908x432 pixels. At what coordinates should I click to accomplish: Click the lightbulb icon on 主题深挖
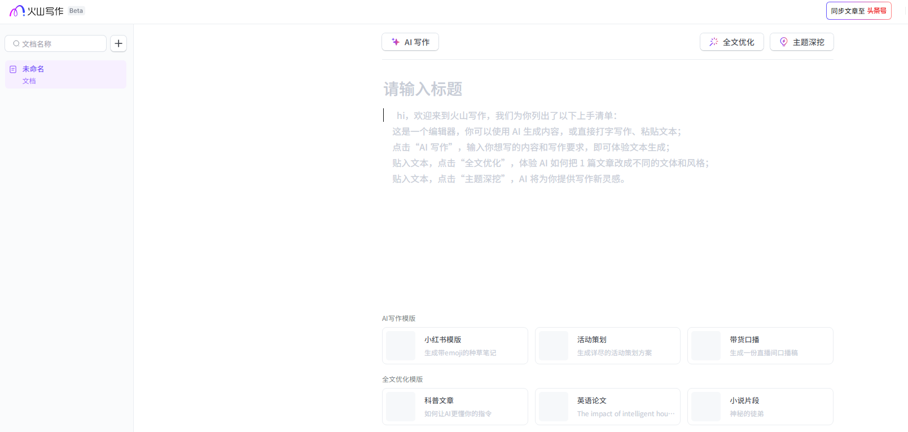coord(783,42)
